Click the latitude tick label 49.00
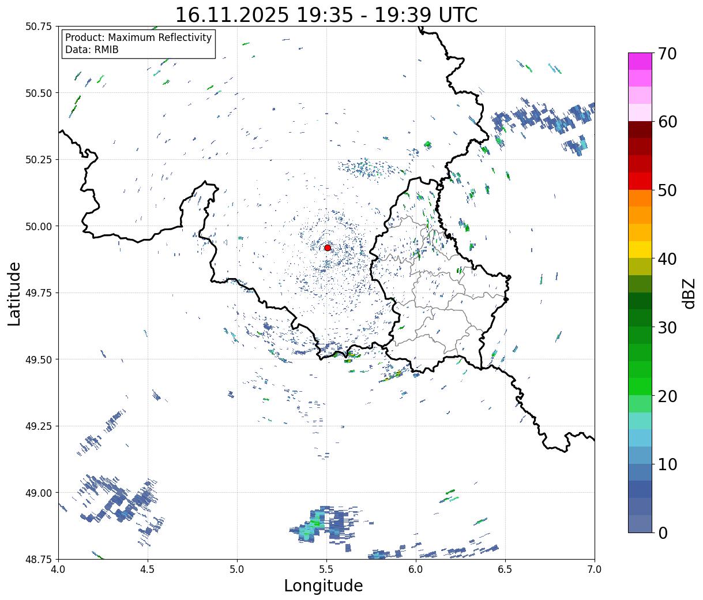This screenshot has height=600, width=703. click(x=39, y=493)
